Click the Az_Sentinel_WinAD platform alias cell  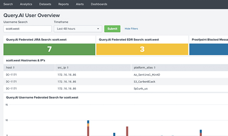147,75
